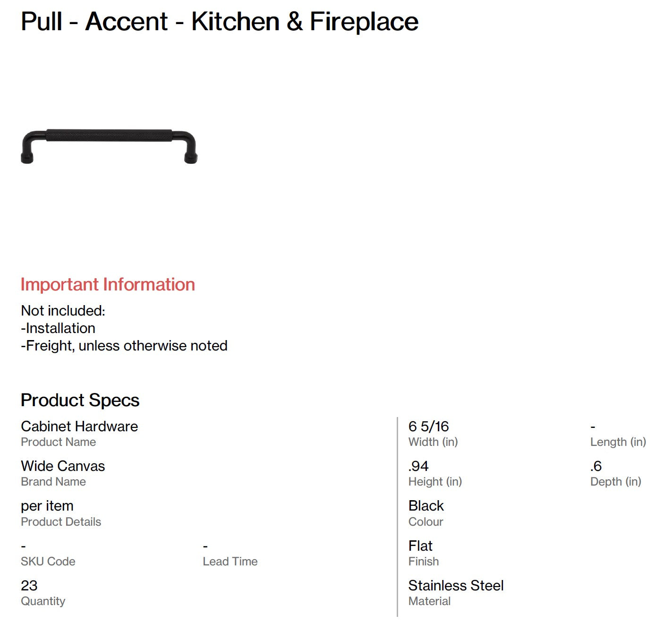Click the Product Specs heading
Image resolution: width=664 pixels, height=631 pixels.
point(80,400)
